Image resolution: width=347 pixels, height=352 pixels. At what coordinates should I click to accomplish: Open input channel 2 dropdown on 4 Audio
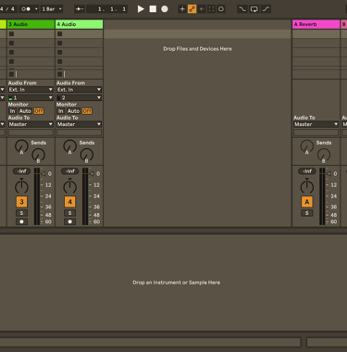coord(80,97)
